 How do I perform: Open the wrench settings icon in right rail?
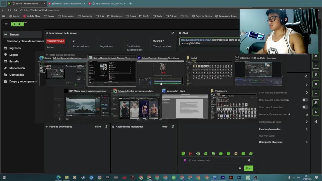click(316, 112)
